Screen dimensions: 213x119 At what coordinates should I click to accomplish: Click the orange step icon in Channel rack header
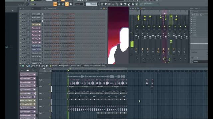pyautogui.click(x=104, y=8)
